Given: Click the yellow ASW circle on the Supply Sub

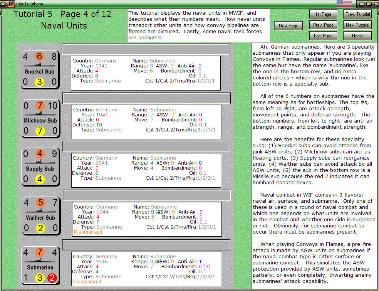Looking at the screenshot, I should pos(40,179).
